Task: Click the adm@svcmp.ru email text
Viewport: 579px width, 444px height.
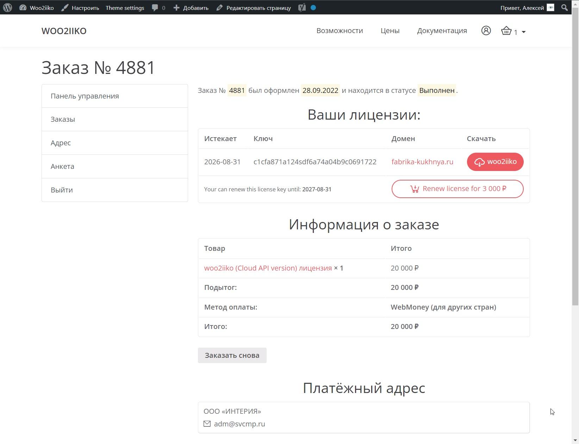Action: click(239, 424)
